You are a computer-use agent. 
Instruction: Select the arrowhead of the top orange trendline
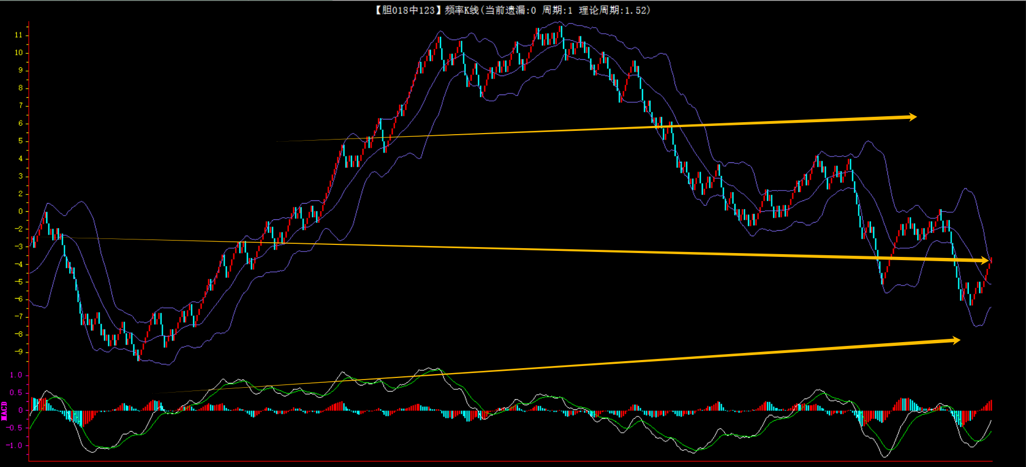912,117
